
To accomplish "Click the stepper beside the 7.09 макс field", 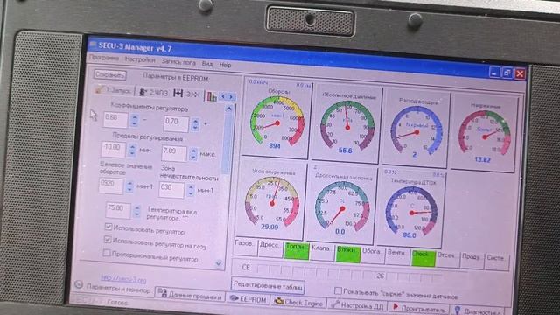I will point(193,154).
